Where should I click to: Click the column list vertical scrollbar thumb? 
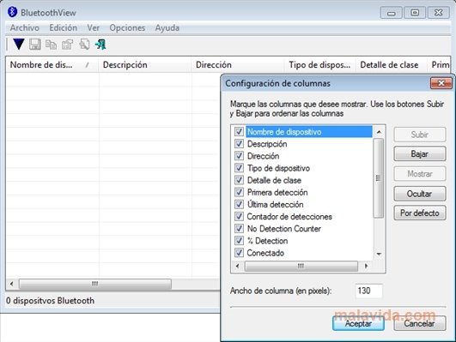pyautogui.click(x=379, y=178)
